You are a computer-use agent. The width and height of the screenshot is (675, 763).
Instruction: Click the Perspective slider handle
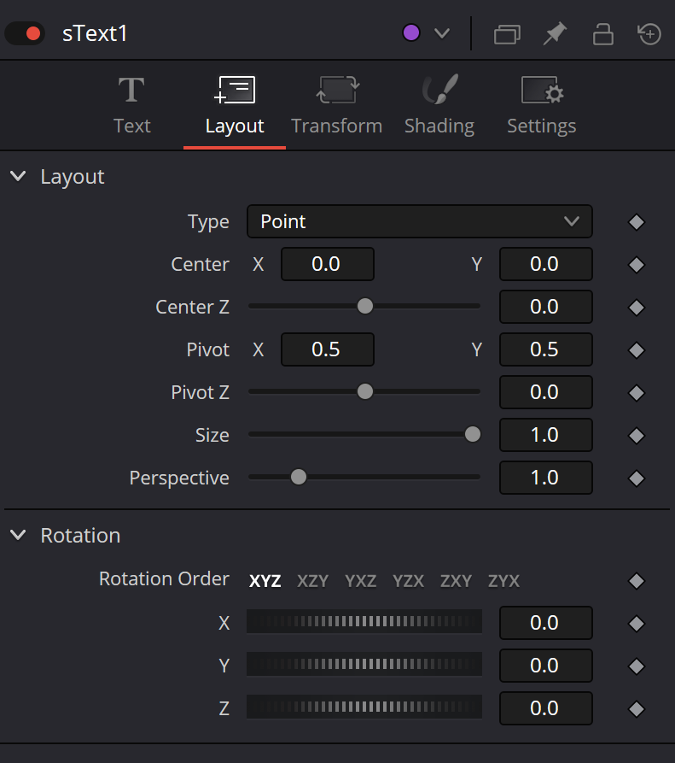tap(299, 478)
